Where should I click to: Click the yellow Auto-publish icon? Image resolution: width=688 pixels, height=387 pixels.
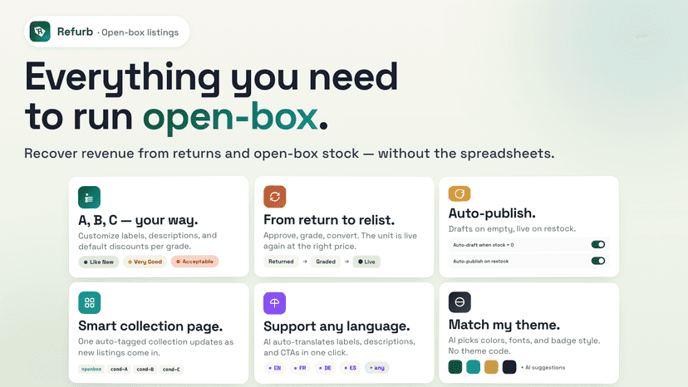[459, 193]
